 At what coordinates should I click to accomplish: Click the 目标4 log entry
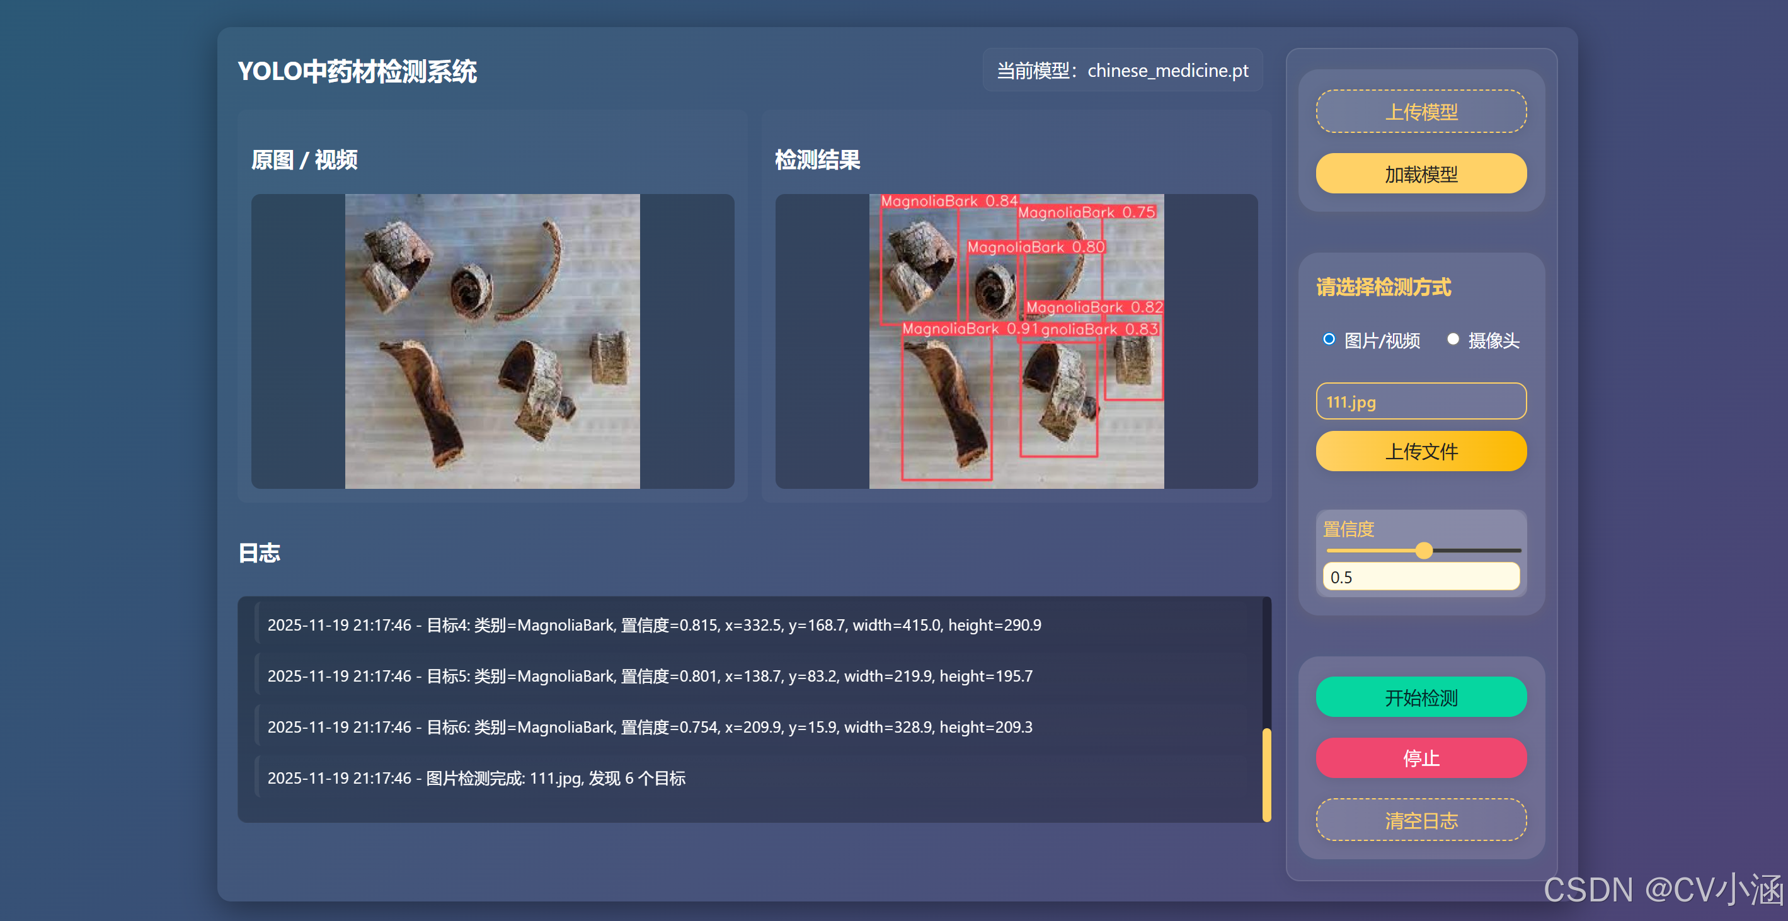(654, 625)
